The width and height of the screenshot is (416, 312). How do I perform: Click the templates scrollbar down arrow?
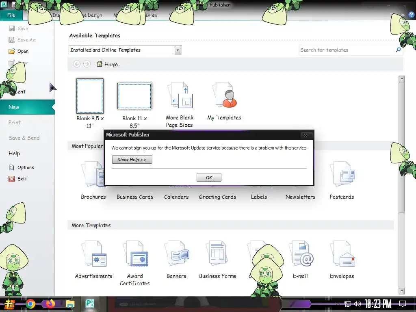(x=402, y=291)
